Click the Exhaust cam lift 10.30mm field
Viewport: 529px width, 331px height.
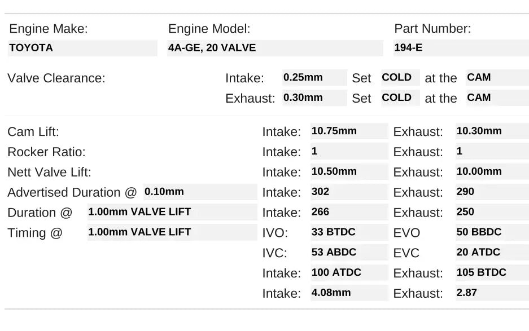tap(492, 131)
